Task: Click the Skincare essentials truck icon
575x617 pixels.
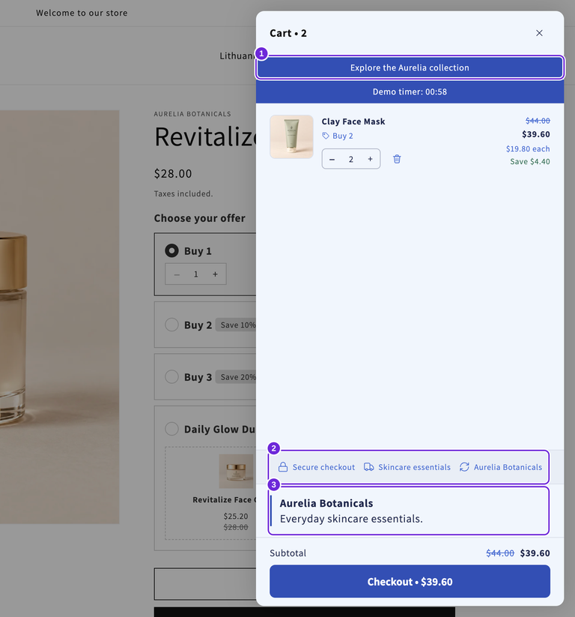Action: tap(368, 467)
